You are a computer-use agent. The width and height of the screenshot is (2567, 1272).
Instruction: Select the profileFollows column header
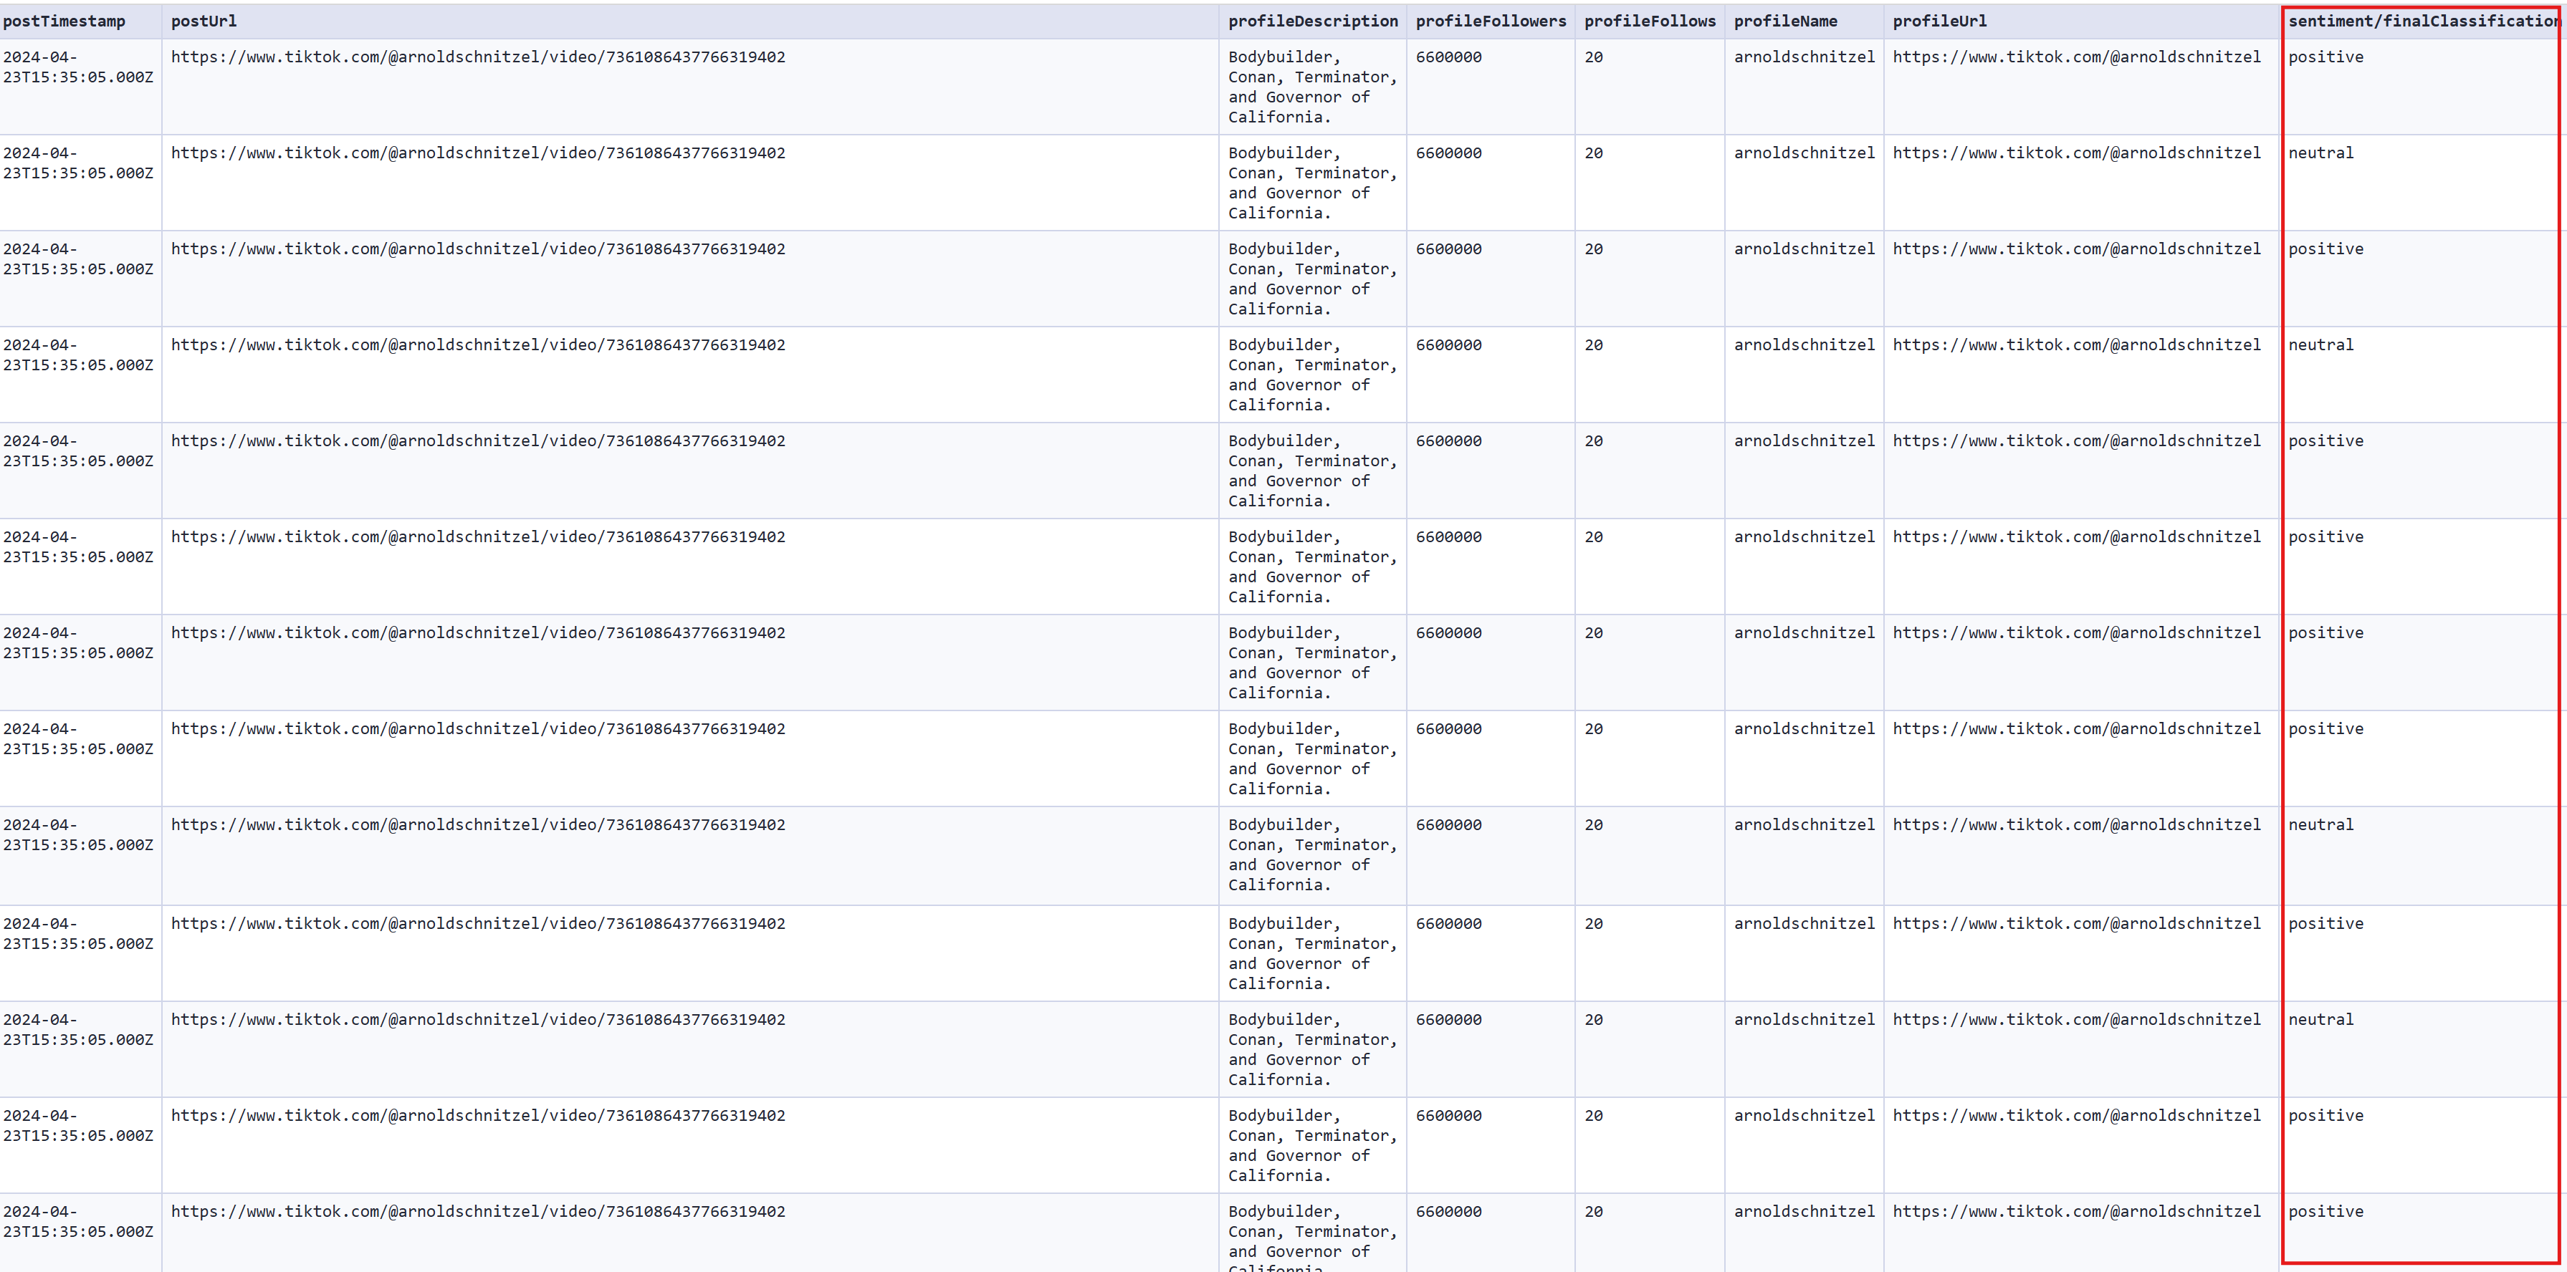(1649, 21)
